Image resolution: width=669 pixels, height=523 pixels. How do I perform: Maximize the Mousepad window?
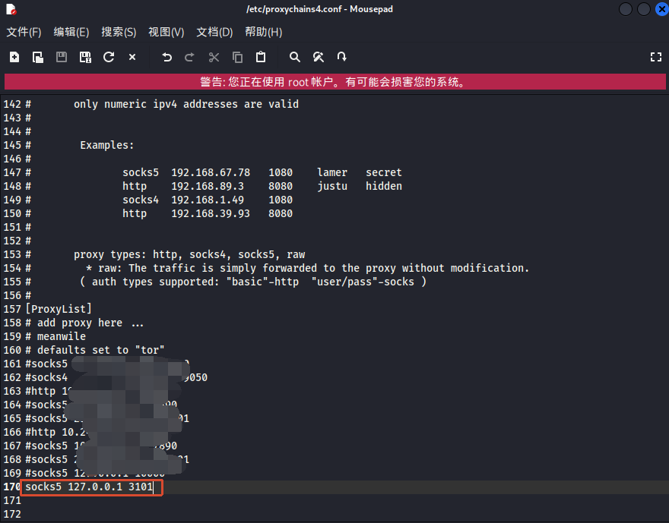tap(643, 9)
